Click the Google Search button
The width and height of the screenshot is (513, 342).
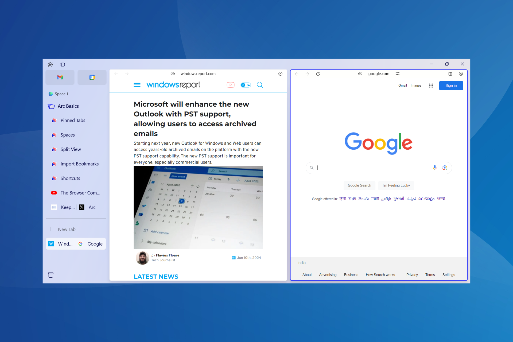[360, 185]
